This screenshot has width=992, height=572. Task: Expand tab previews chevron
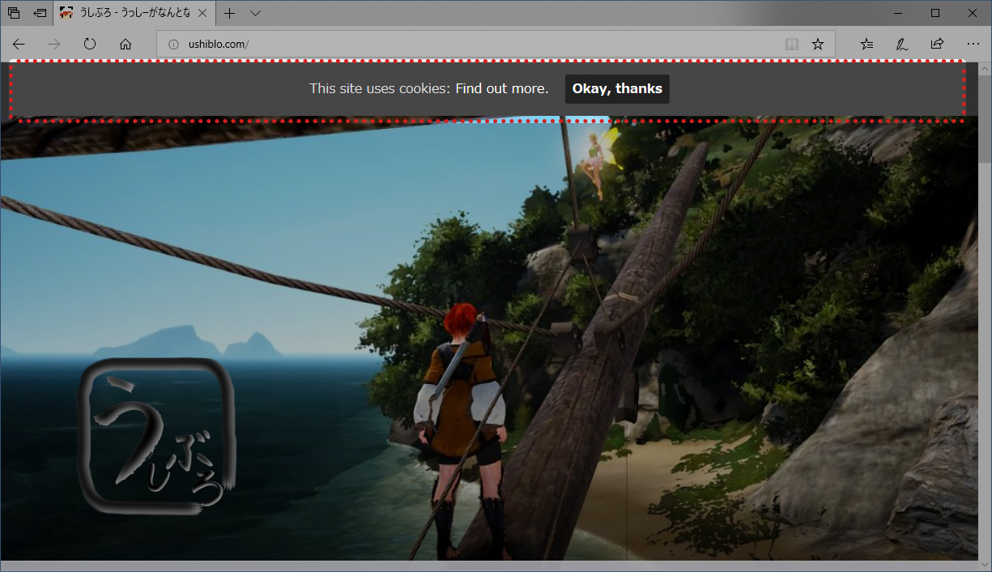[255, 13]
